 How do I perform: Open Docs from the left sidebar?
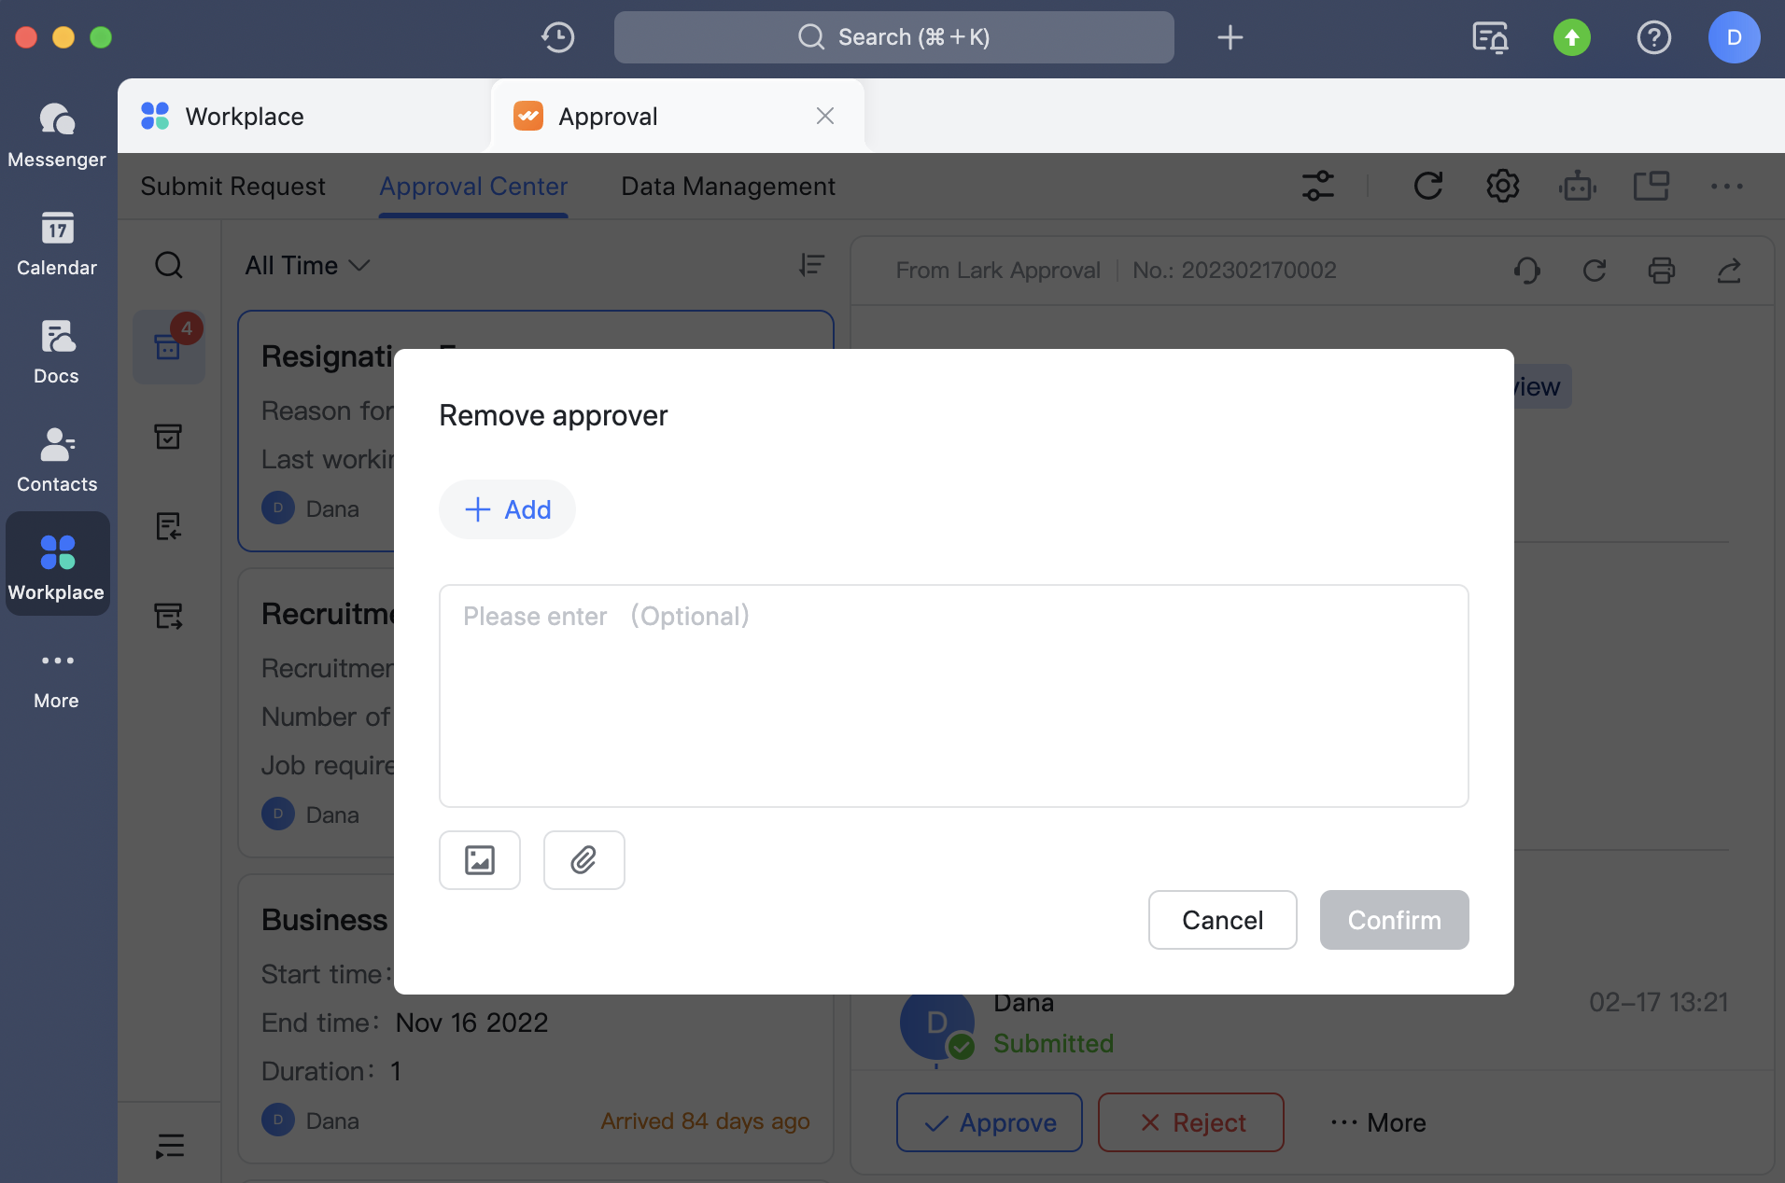point(56,350)
